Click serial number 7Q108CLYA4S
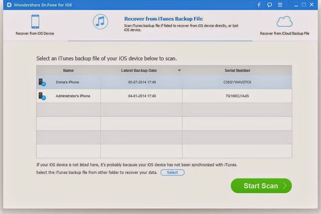 coord(237,96)
